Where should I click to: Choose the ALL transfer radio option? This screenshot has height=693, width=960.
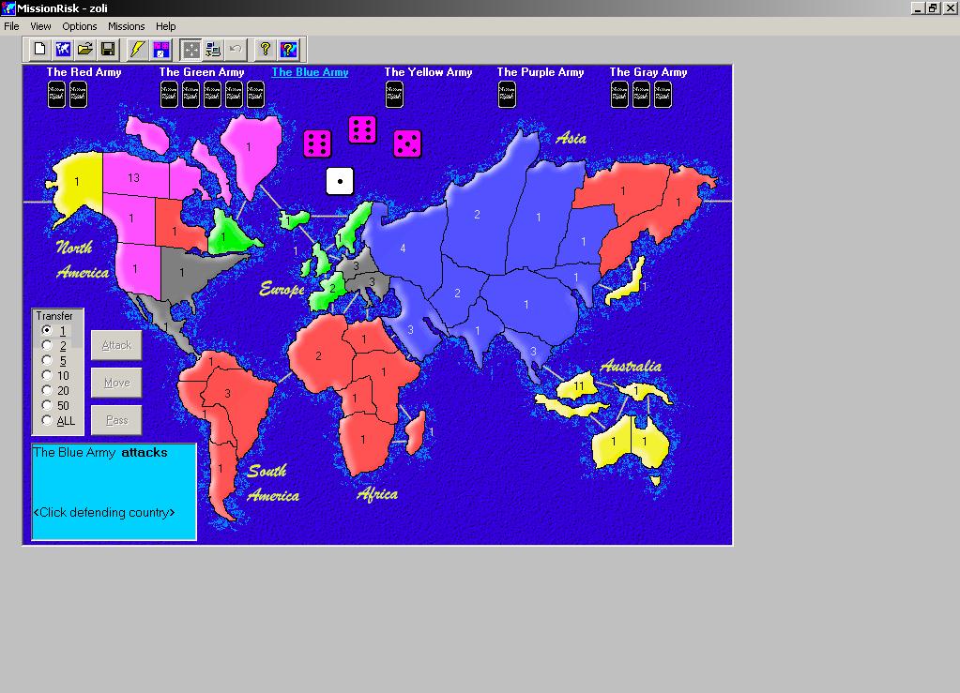click(48, 421)
